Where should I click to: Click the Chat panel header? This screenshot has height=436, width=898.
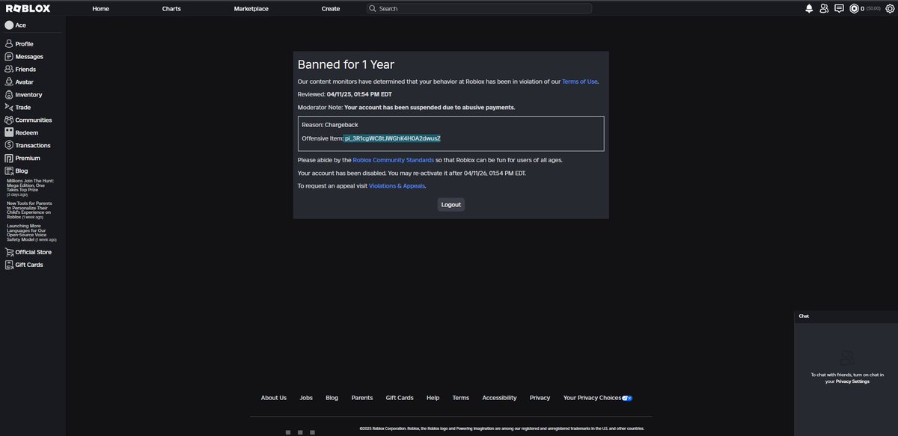pyautogui.click(x=846, y=316)
